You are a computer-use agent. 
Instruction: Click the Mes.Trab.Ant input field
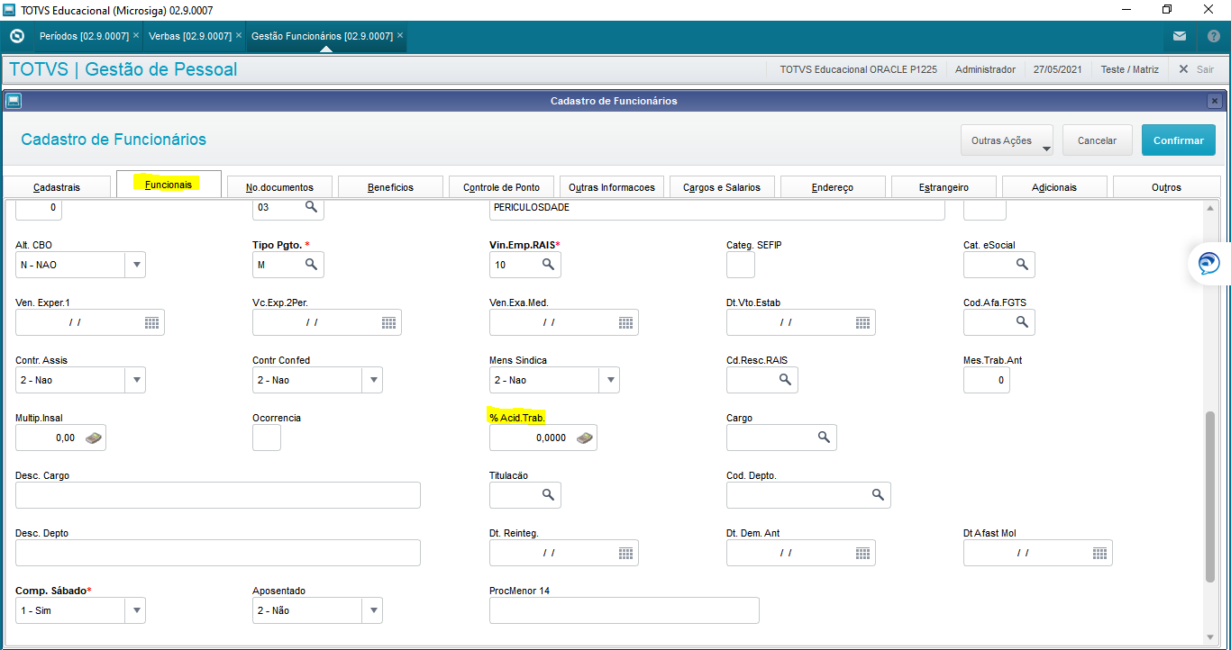987,380
